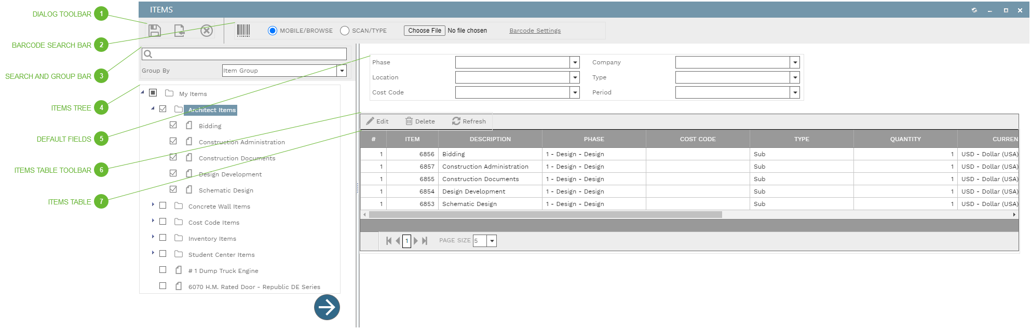Click the Cost Code Items folder icon

coord(179,222)
